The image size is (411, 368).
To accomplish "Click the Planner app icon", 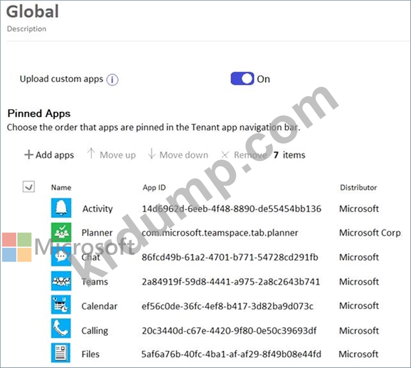I will pos(61,233).
